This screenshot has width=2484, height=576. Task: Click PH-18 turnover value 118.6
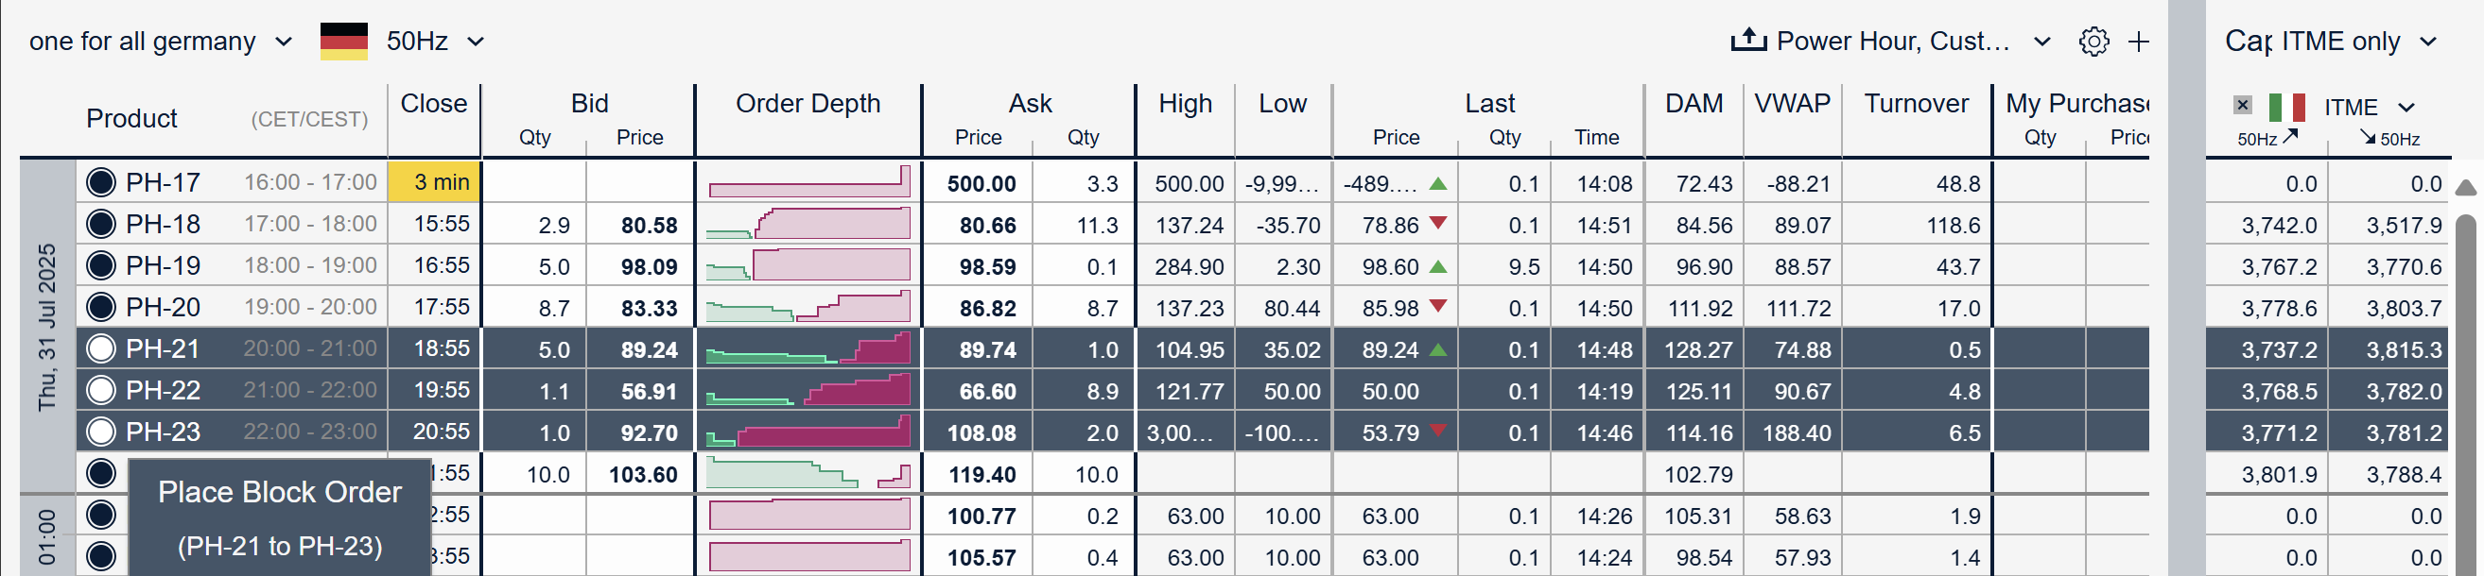[1953, 225]
